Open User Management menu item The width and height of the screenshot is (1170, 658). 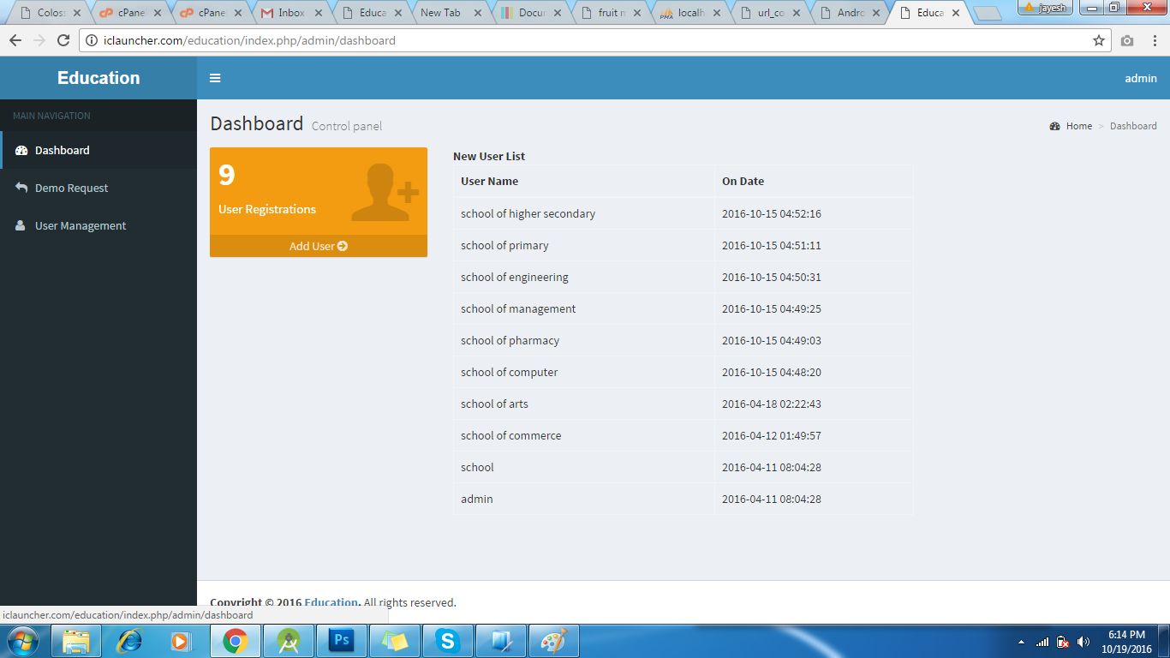pyautogui.click(x=98, y=225)
